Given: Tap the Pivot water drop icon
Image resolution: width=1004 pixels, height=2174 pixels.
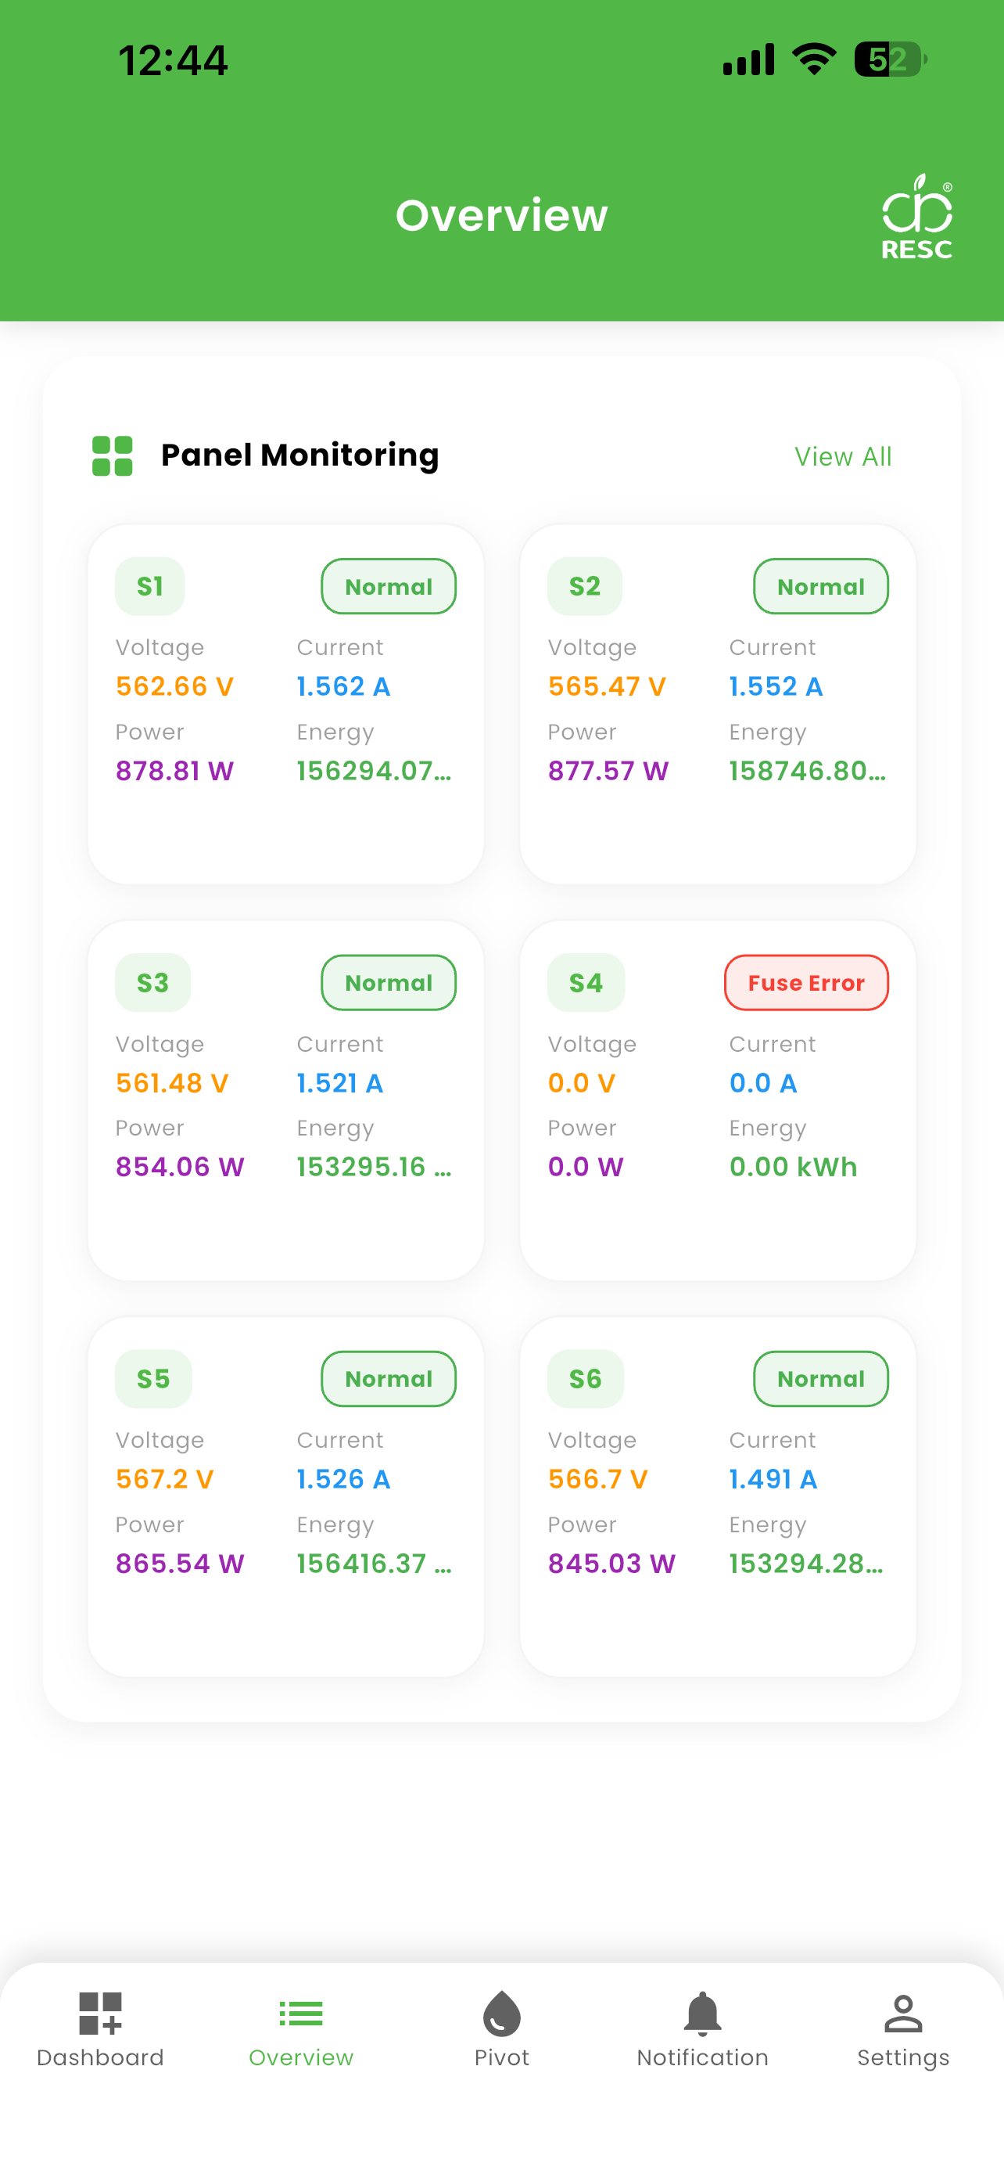Looking at the screenshot, I should [501, 2014].
